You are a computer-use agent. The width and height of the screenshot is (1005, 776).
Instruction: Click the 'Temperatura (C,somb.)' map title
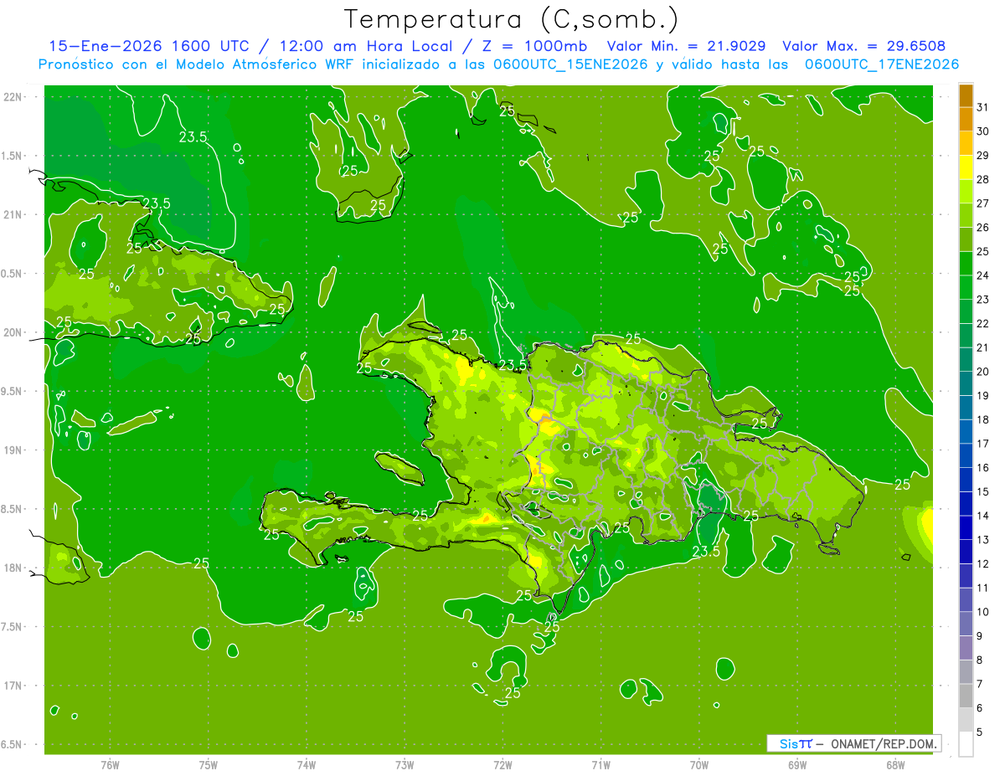tap(512, 19)
